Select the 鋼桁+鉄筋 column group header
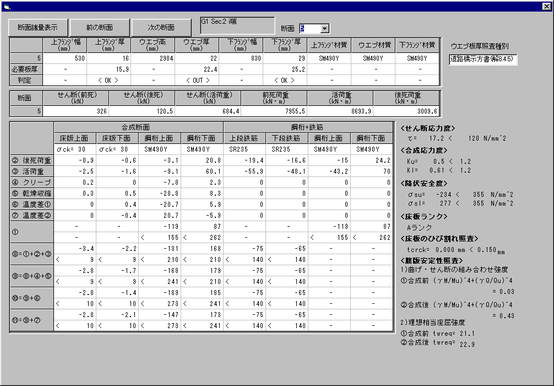The width and height of the screenshot is (554, 386). click(x=308, y=127)
